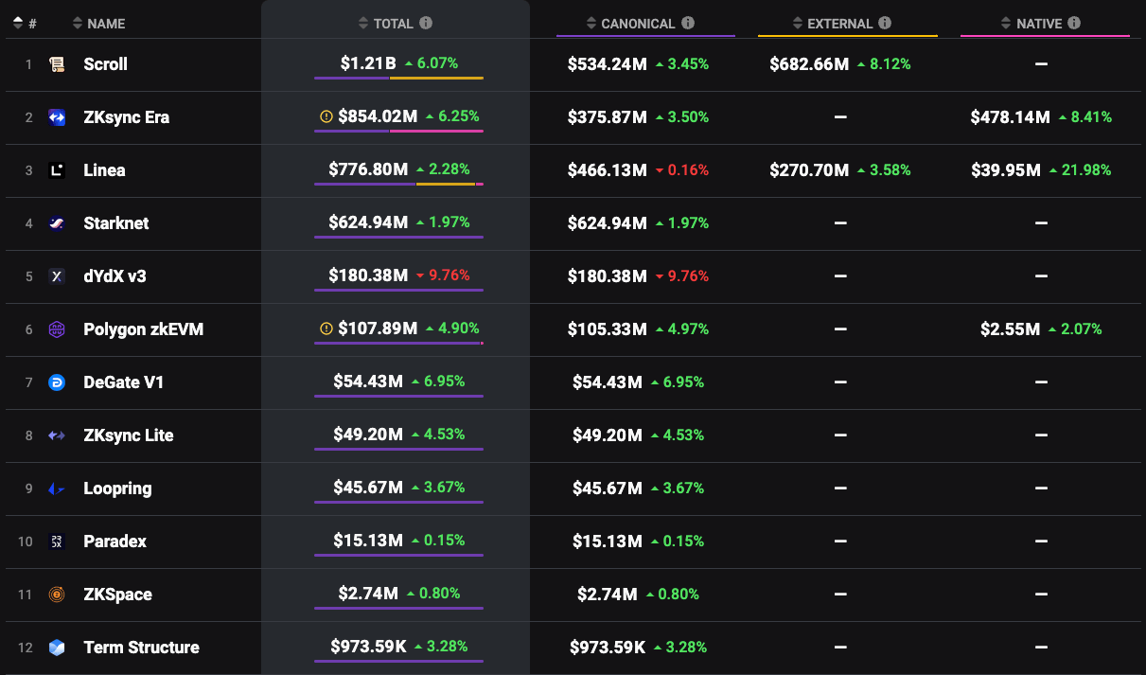Click the Term Structure cube icon
The image size is (1146, 675).
click(57, 648)
